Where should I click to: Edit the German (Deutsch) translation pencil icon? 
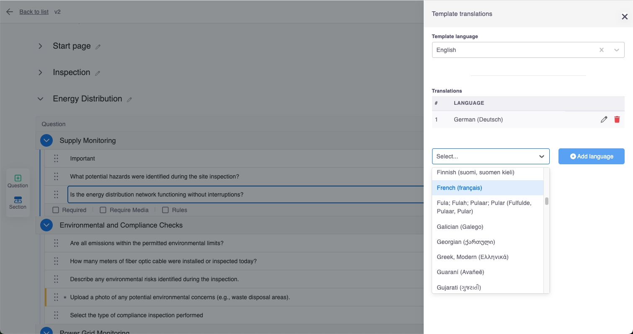[604, 119]
